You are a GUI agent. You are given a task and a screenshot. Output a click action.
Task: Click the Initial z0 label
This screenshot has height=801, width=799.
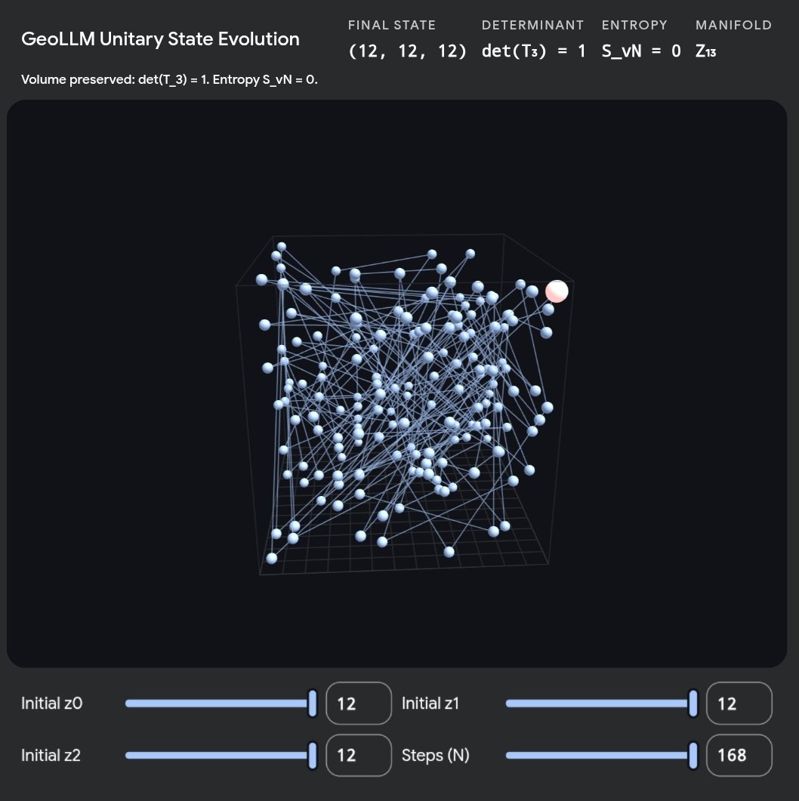(51, 704)
